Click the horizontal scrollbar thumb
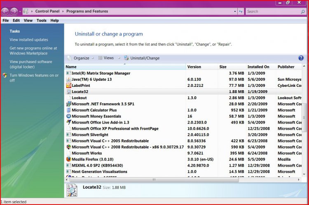The image size is (309, 205). [154, 179]
